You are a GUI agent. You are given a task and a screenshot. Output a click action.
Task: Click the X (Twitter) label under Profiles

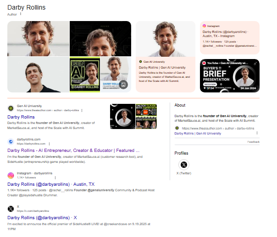(x=184, y=173)
